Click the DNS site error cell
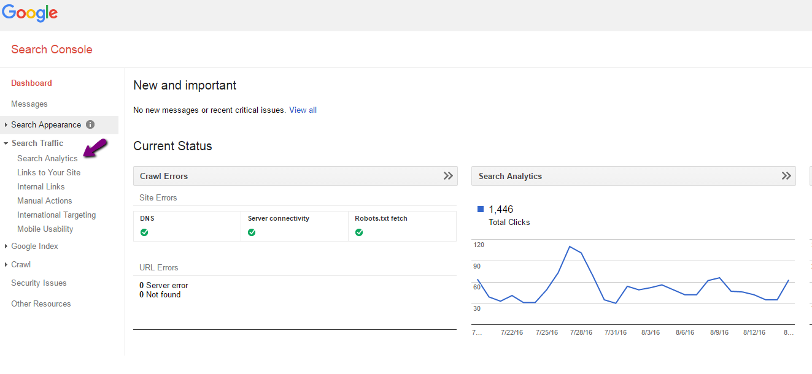Screen dimensions: 812x374 click(187, 226)
